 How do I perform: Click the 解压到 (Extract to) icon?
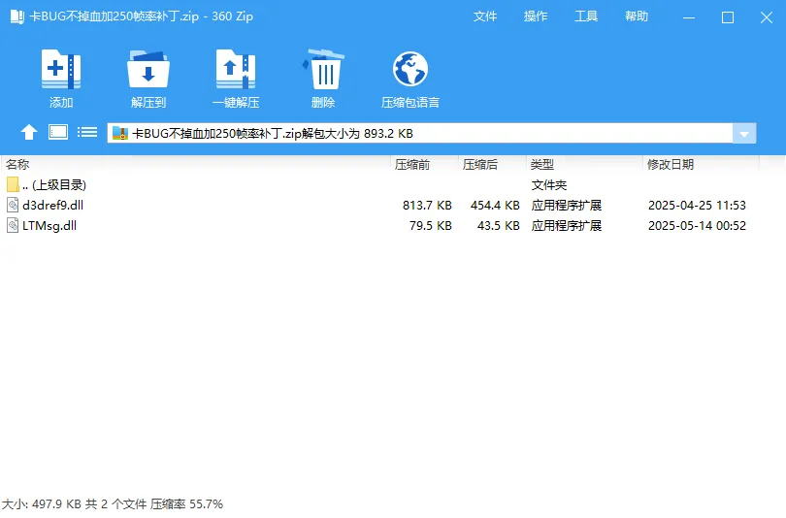click(x=148, y=71)
